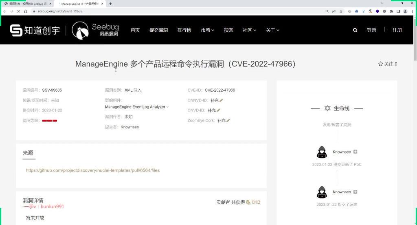Viewport: 417px width, 225px height.
Task: Click the SSV-99635 vulnerability number
Action: click(x=52, y=90)
